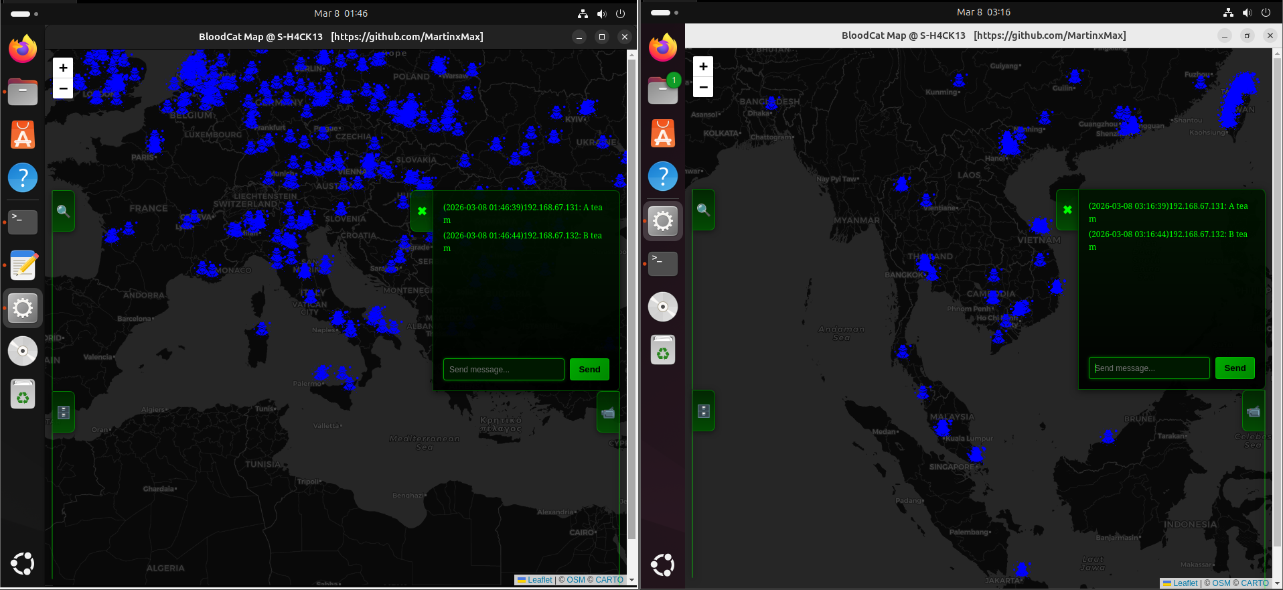Zoom in on the left Europe map
This screenshot has width=1283, height=590.
[x=63, y=68]
